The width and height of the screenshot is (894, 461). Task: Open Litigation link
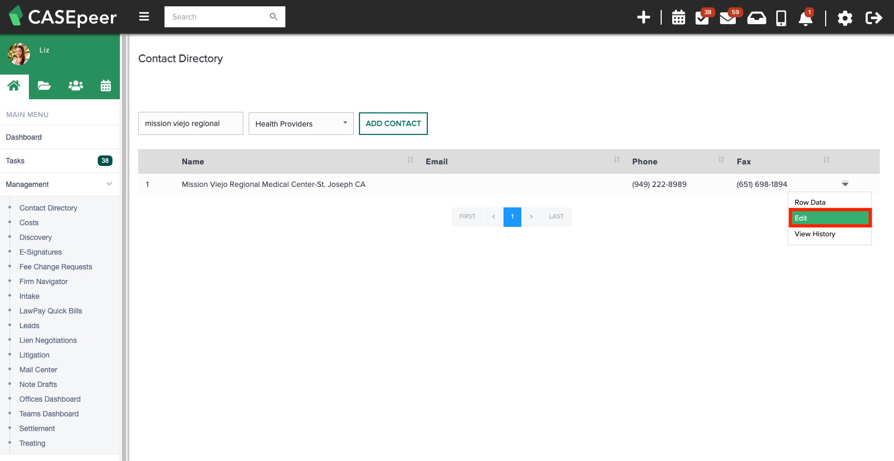(34, 355)
